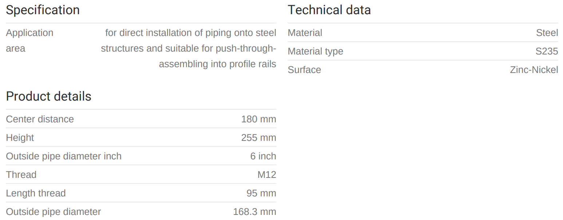Select the M12 thread value
563x220 pixels.
click(x=266, y=175)
